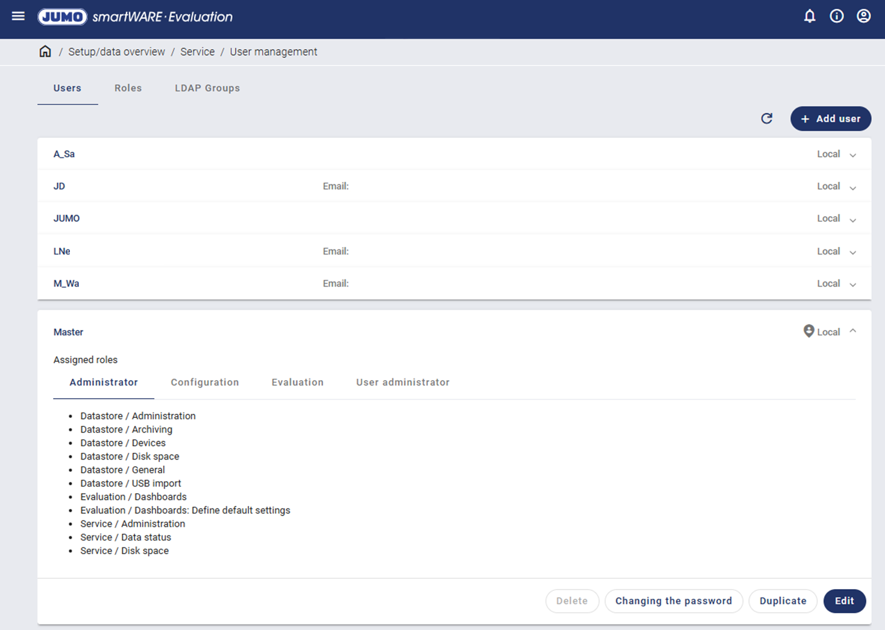Viewport: 885px width, 630px height.
Task: Click the JUMO logo
Action: [63, 17]
